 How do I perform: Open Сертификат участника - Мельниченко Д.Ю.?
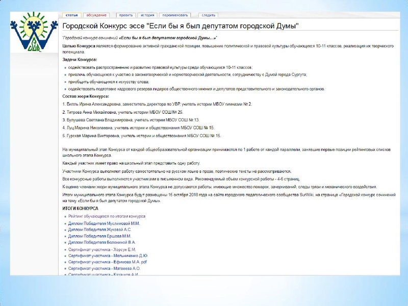point(108,256)
